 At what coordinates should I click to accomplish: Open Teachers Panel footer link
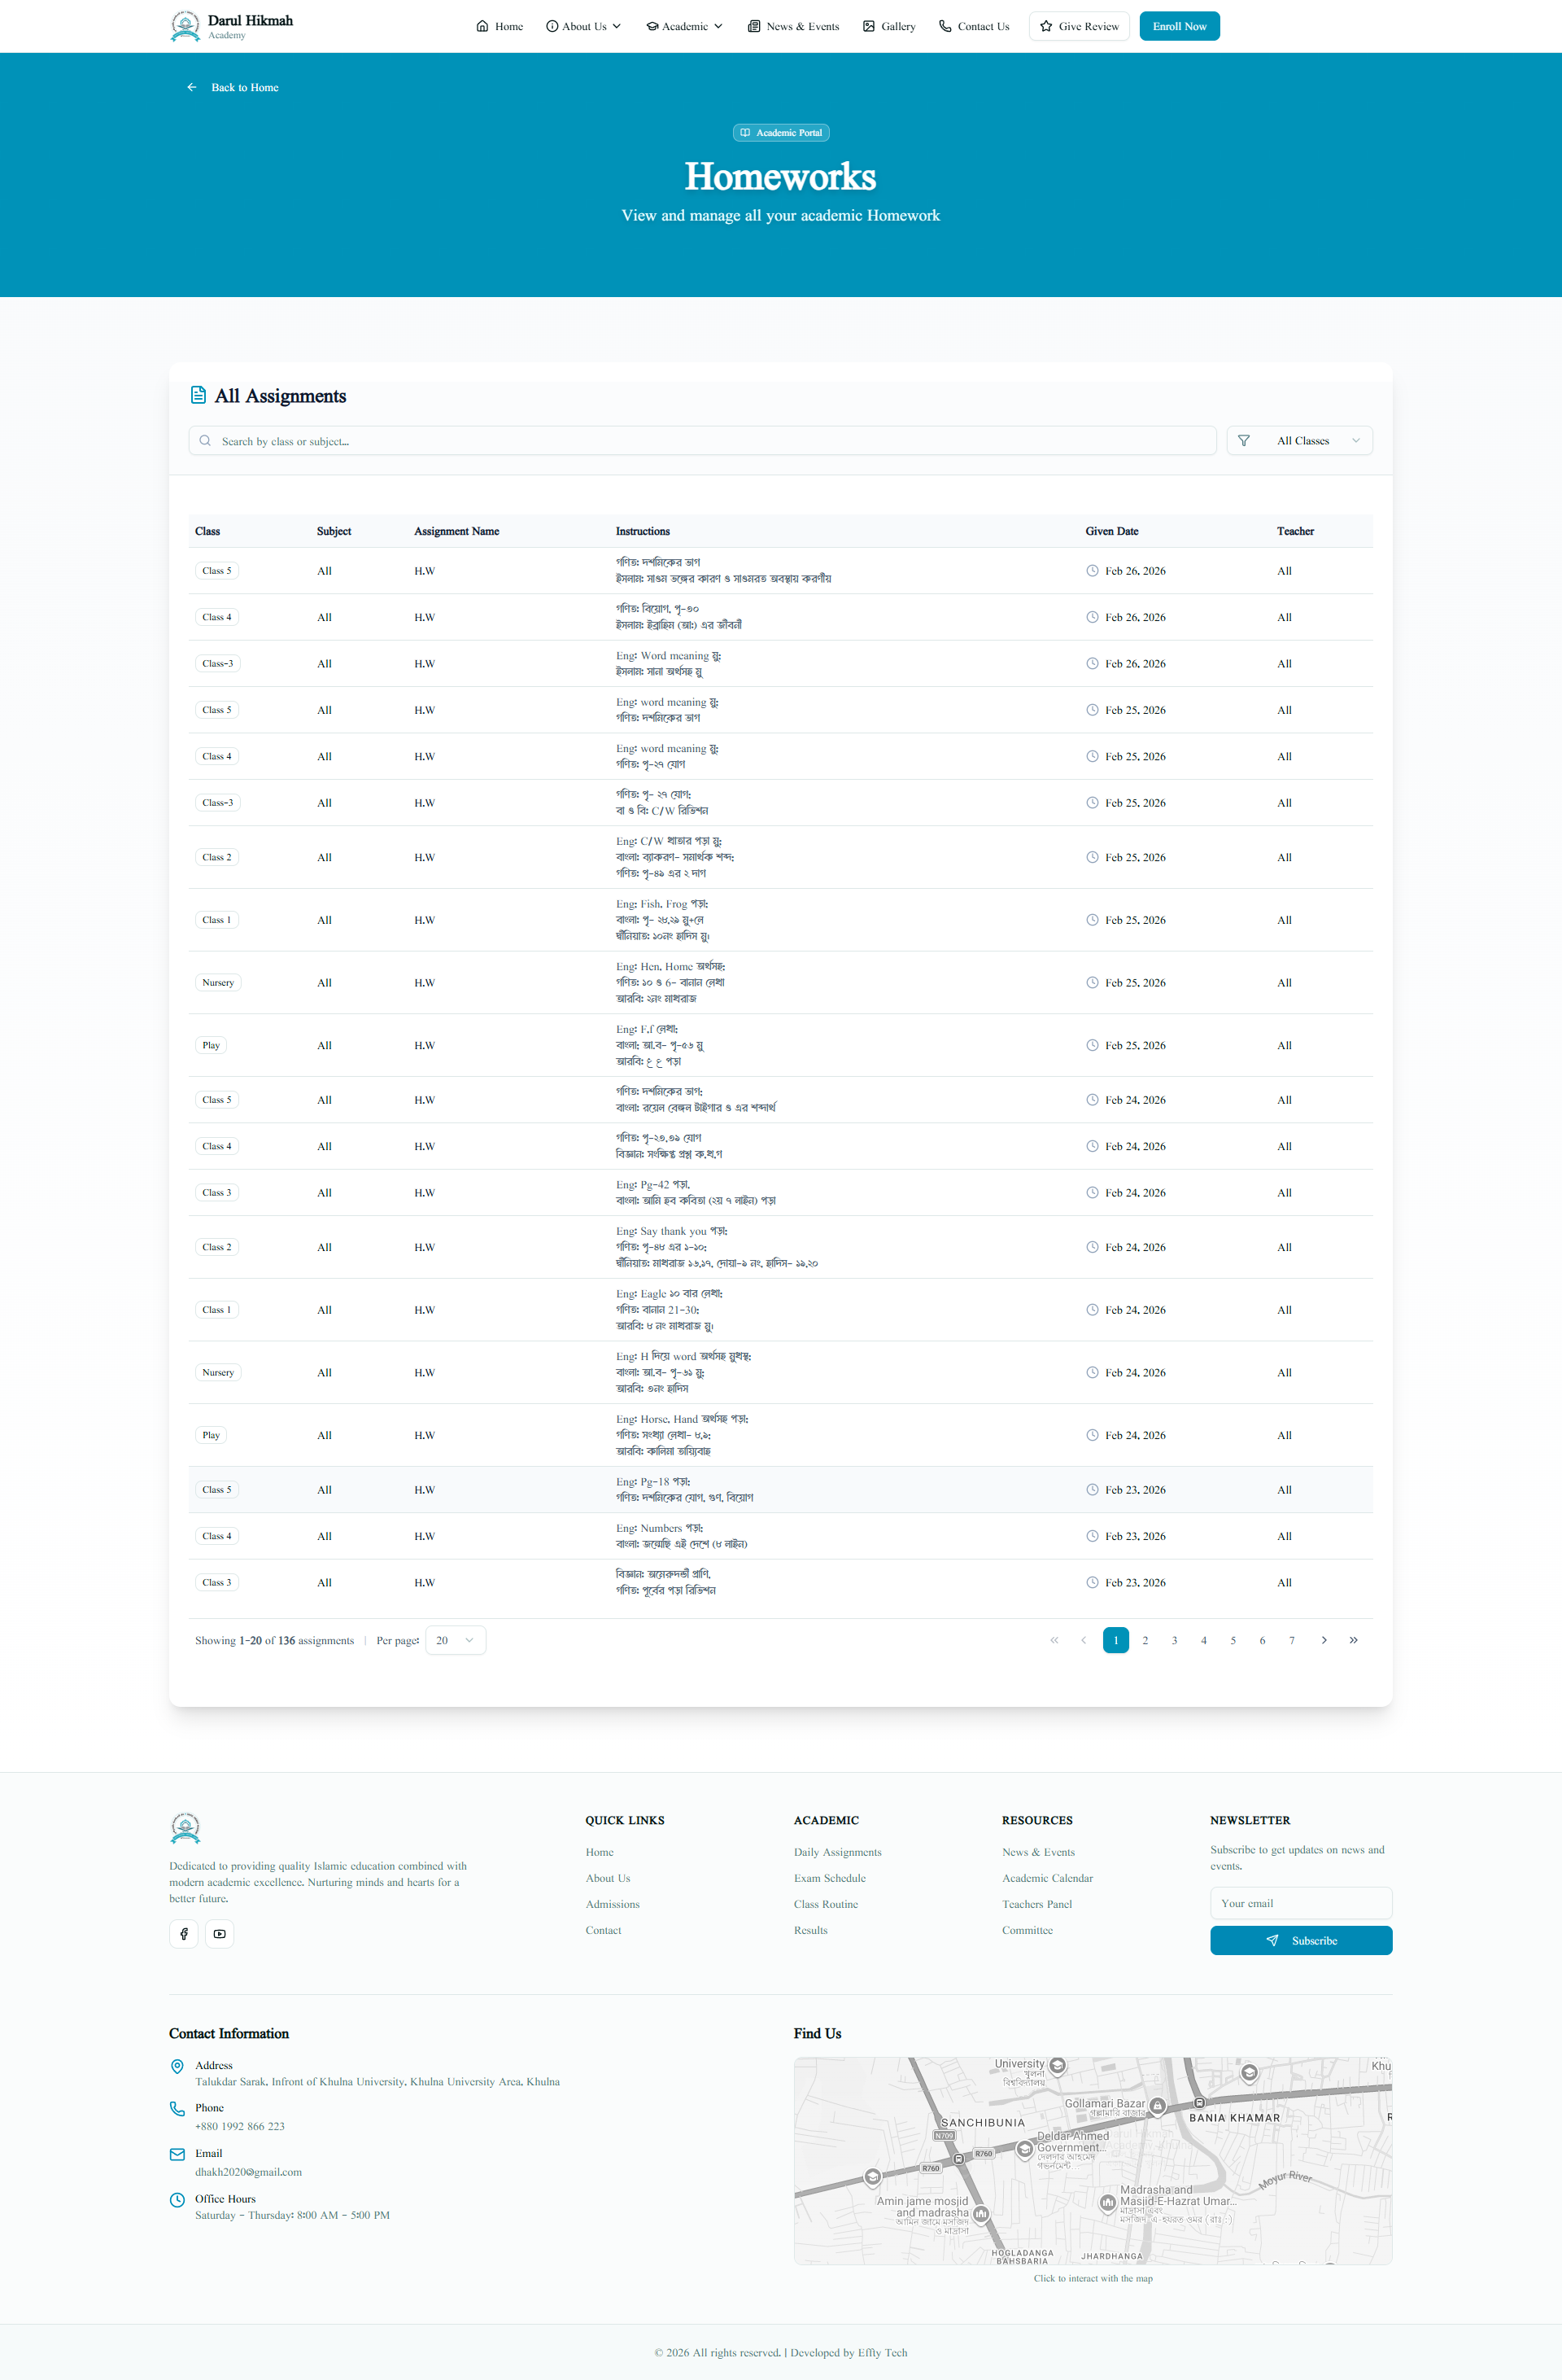pos(1036,1904)
